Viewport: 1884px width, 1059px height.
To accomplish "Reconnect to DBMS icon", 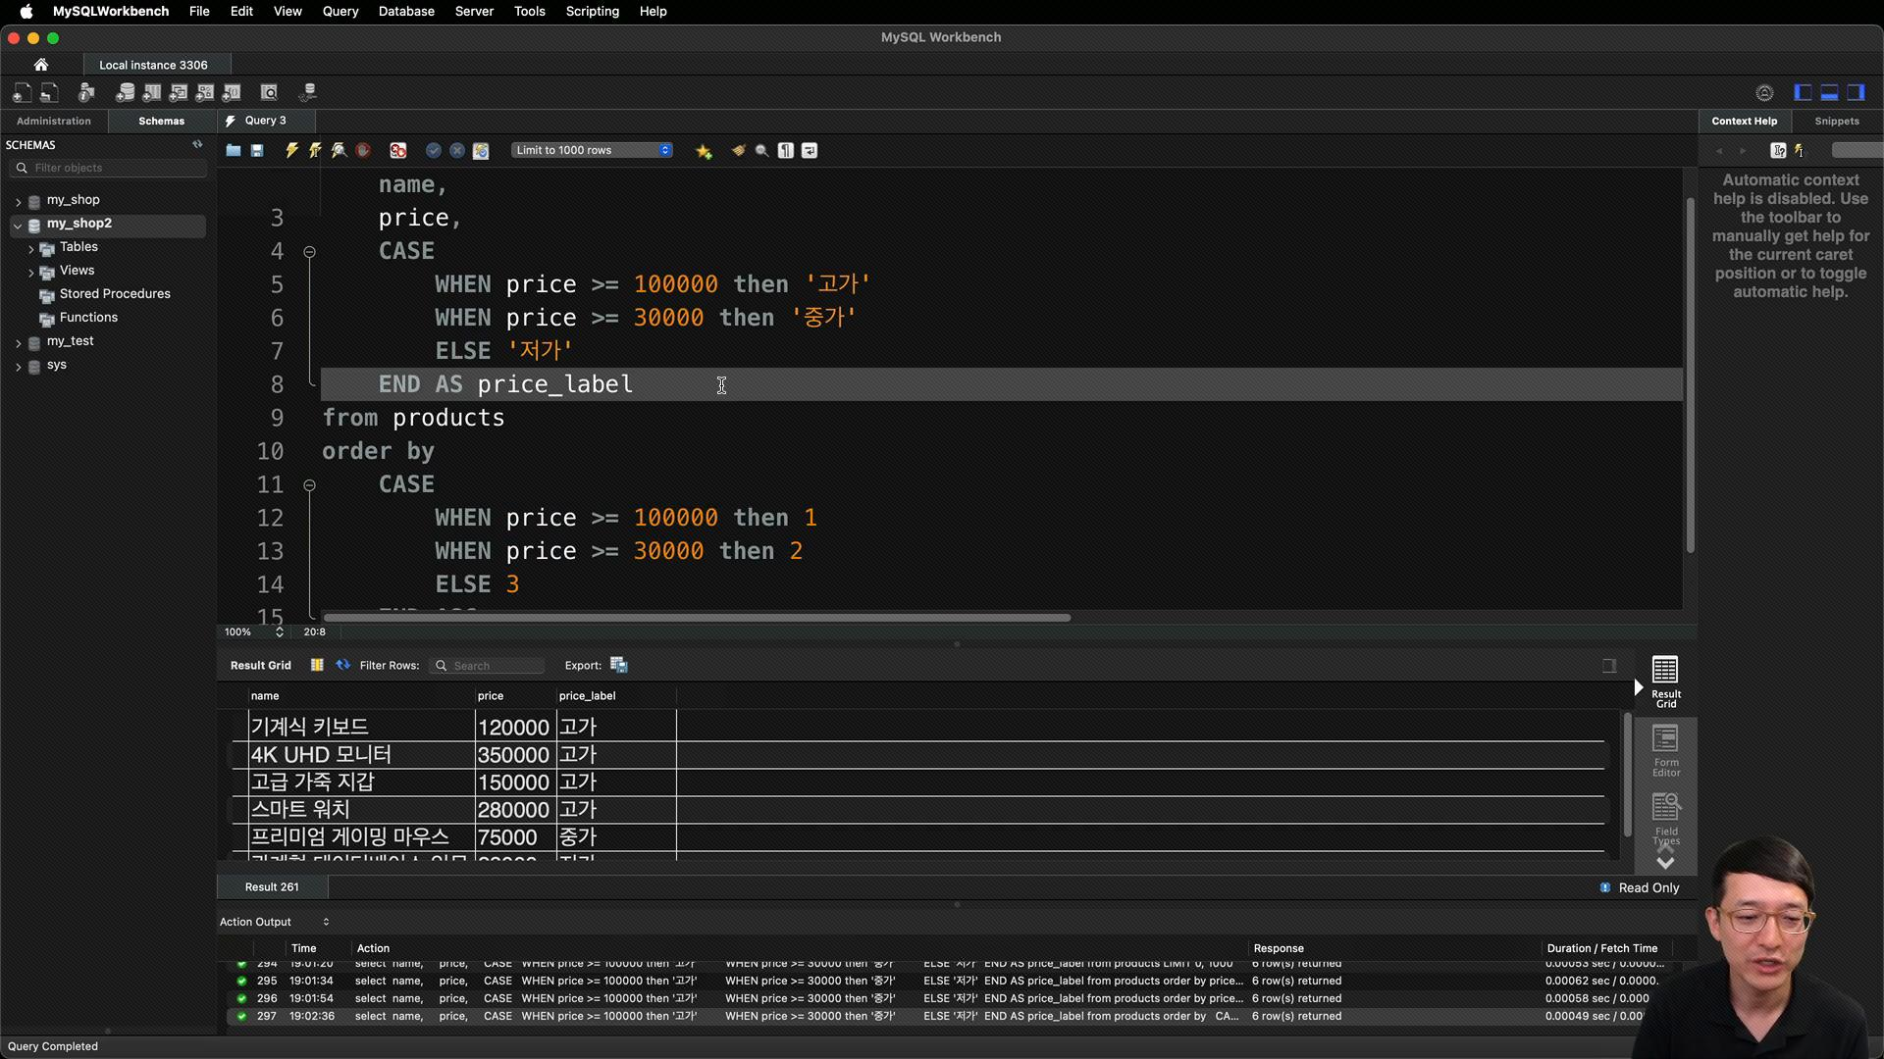I will (308, 92).
